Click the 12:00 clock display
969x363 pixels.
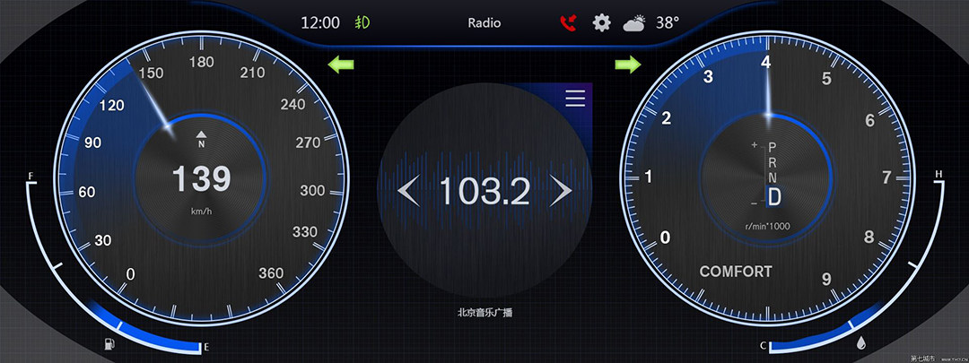pyautogui.click(x=320, y=22)
